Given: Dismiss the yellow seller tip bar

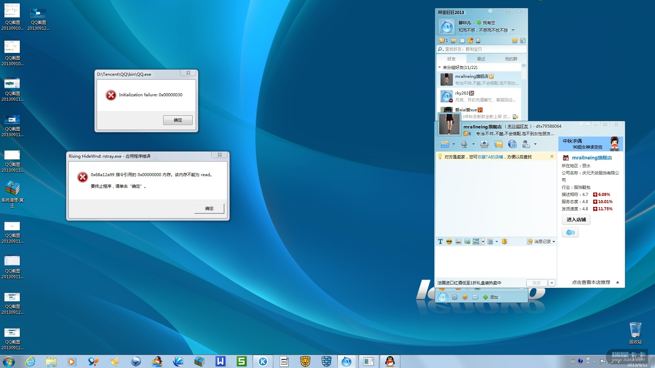Looking at the screenshot, I should [552, 157].
